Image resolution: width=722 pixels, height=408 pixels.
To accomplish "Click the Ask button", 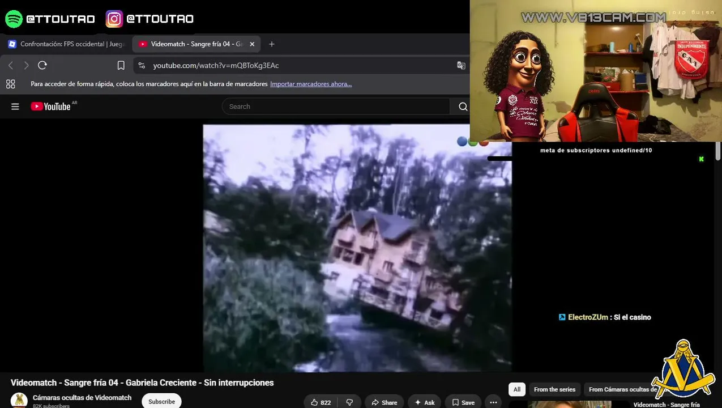I will click(425, 402).
